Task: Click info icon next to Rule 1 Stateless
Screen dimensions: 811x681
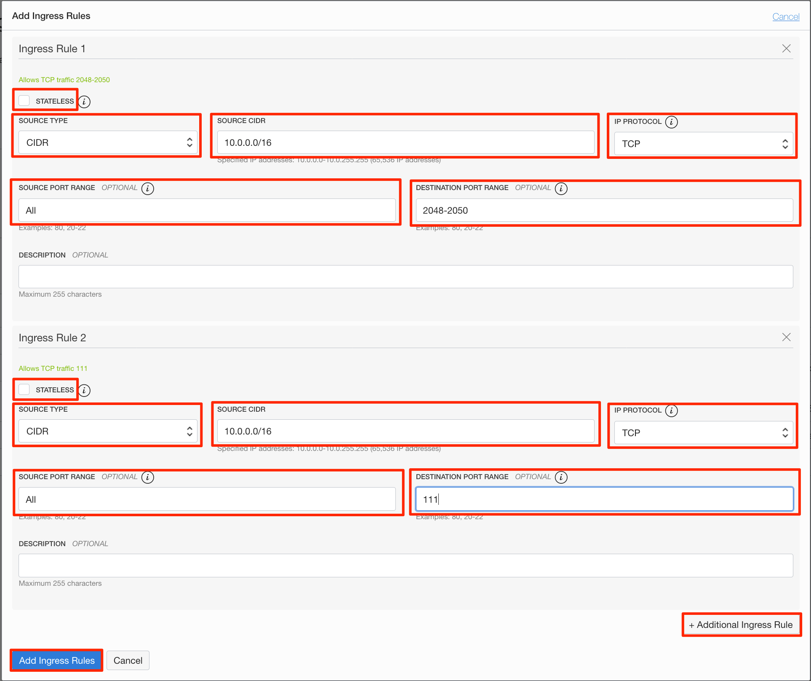Action: [84, 102]
